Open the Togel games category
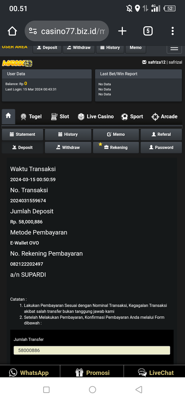Screen dimensions: 185x402 (31, 117)
